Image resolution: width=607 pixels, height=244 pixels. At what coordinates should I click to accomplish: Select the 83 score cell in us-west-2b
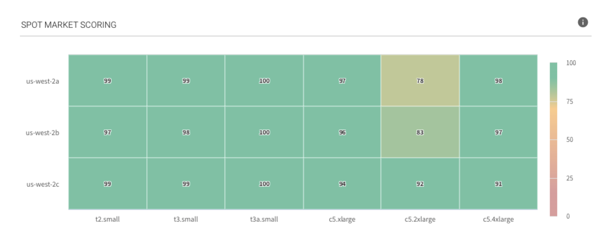(x=420, y=132)
